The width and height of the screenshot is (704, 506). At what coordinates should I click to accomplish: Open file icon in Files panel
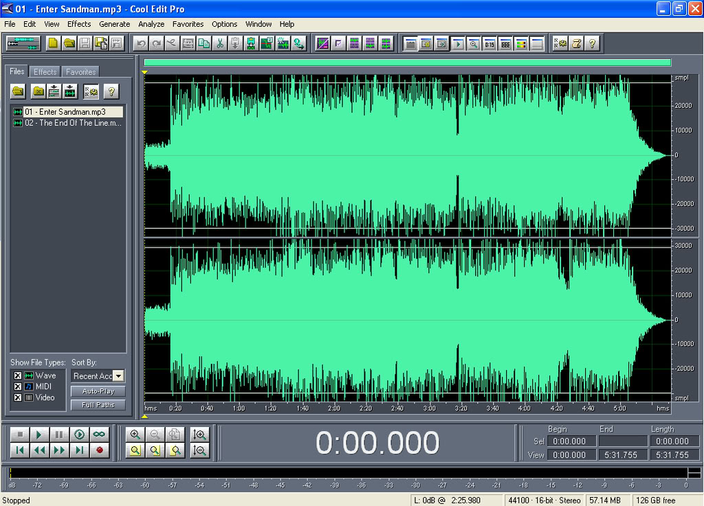coord(18,91)
